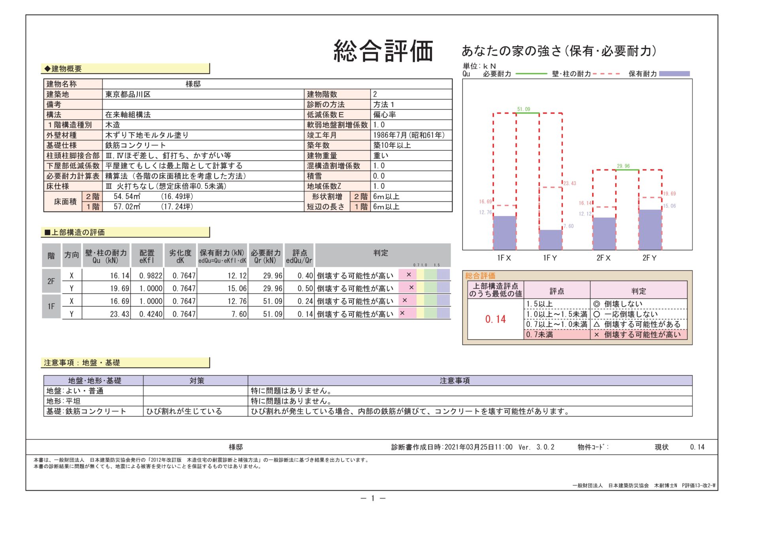This screenshot has width=759, height=537.
Task: Click the 東京都品川区 location cell
Action: coord(203,94)
